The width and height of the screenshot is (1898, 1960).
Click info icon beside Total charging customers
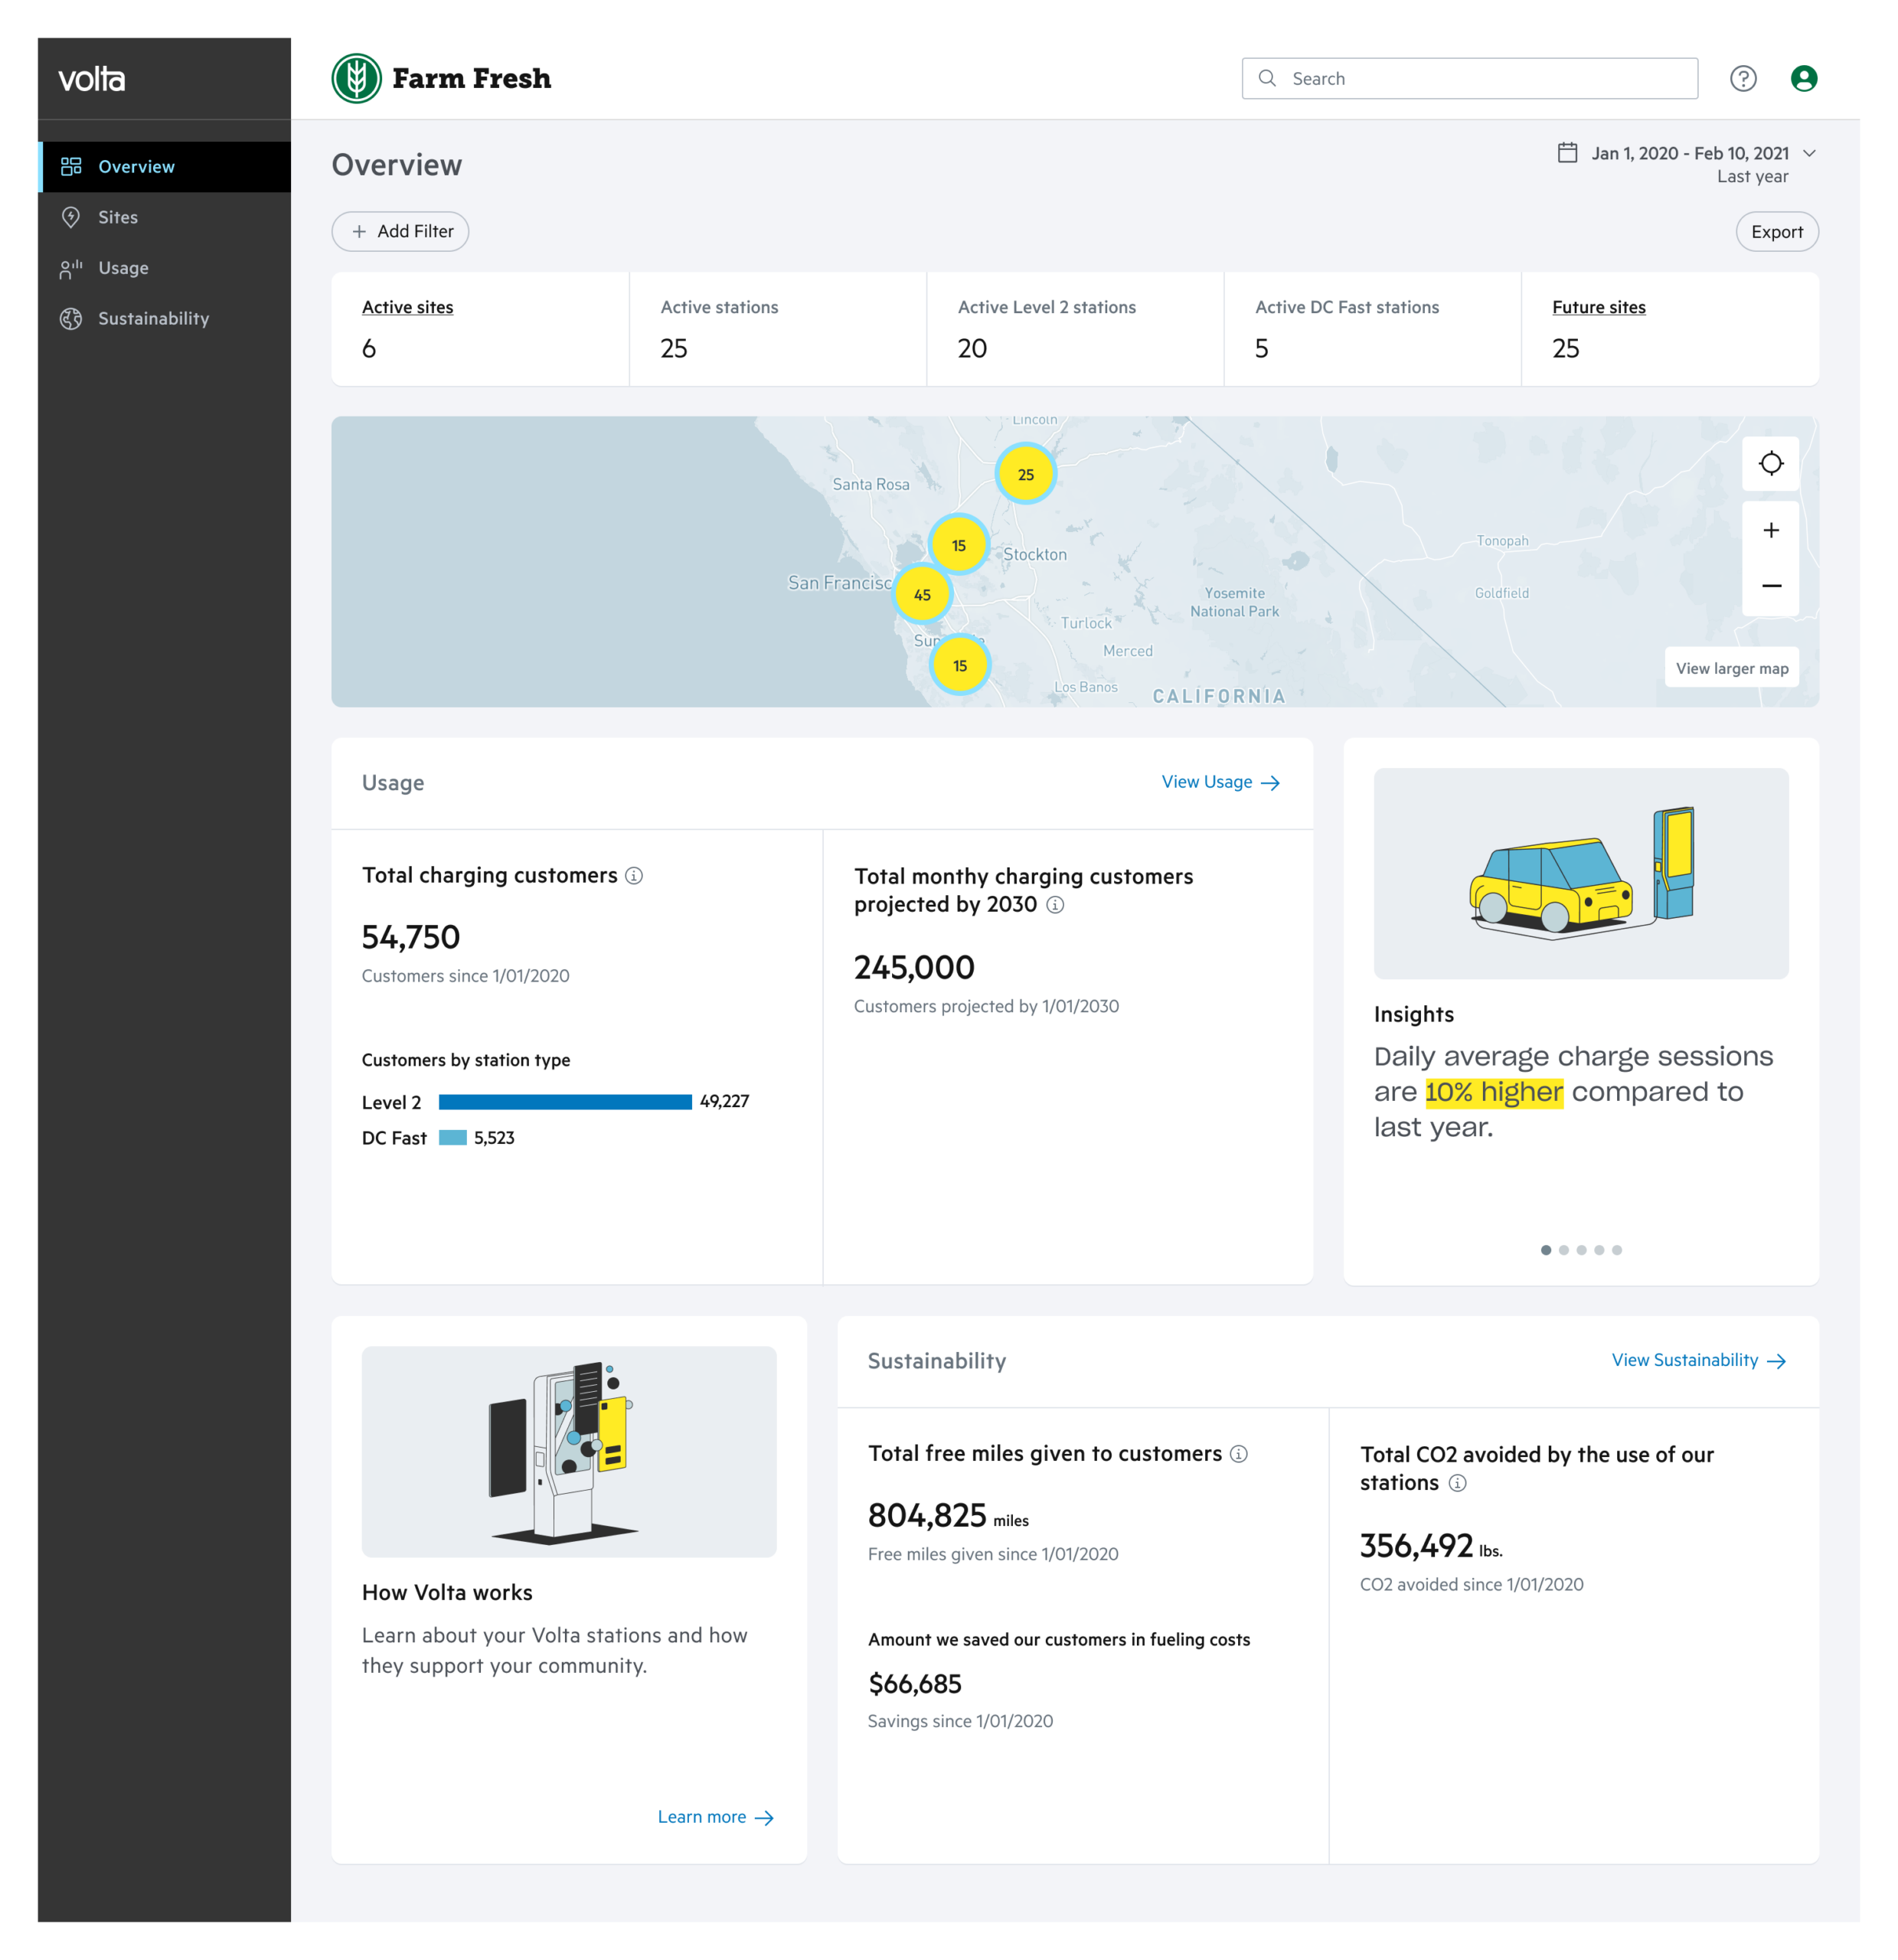pos(634,876)
